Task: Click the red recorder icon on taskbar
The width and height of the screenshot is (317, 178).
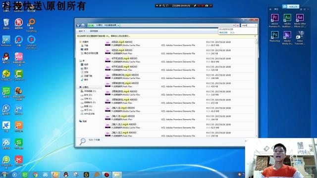Action: [x=106, y=175]
